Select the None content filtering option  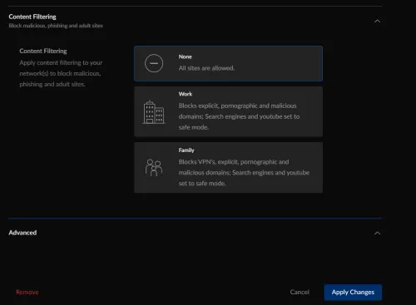[x=228, y=63]
